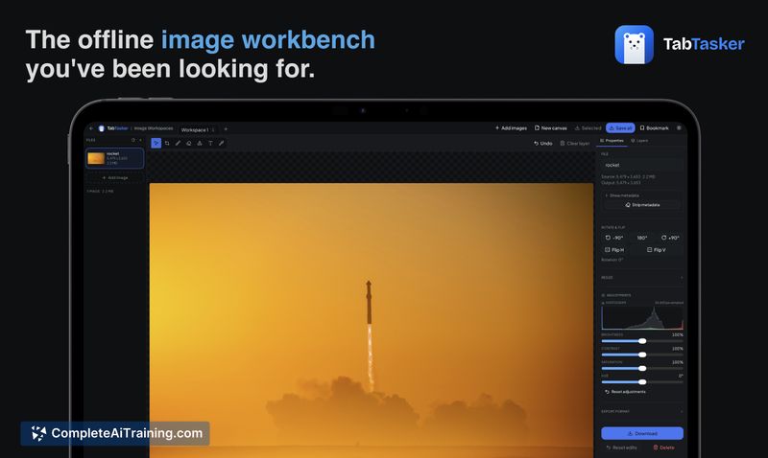
Task: Open the Workspace 1 tab options menu
Action: (x=213, y=129)
